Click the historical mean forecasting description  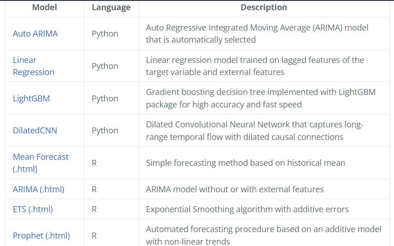tap(245, 163)
